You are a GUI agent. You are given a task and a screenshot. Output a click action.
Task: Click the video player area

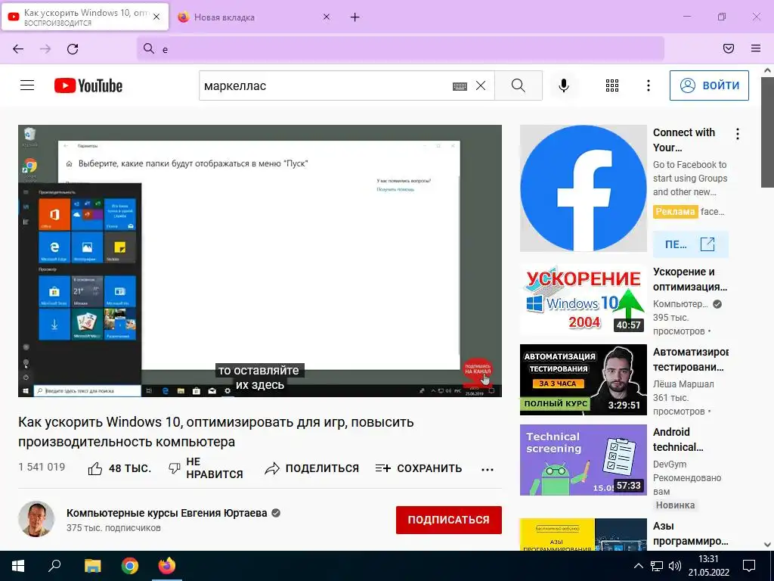point(260,260)
